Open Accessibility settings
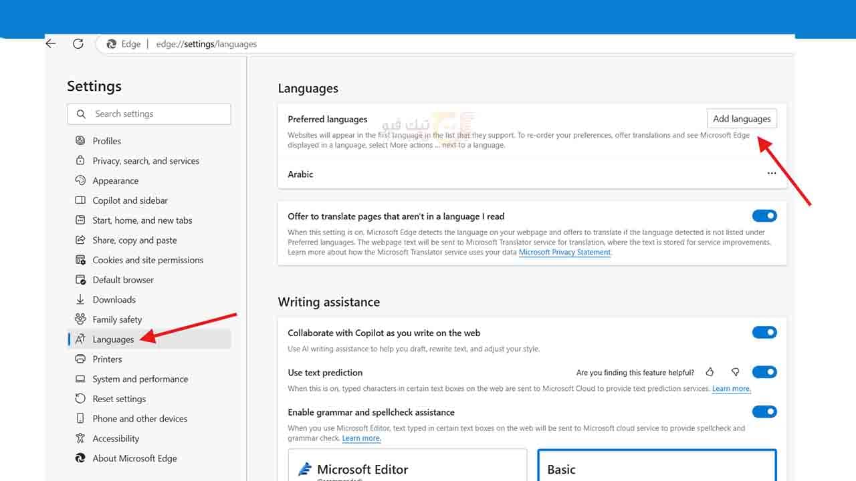Screen dimensions: 856x481 pyautogui.click(x=116, y=439)
